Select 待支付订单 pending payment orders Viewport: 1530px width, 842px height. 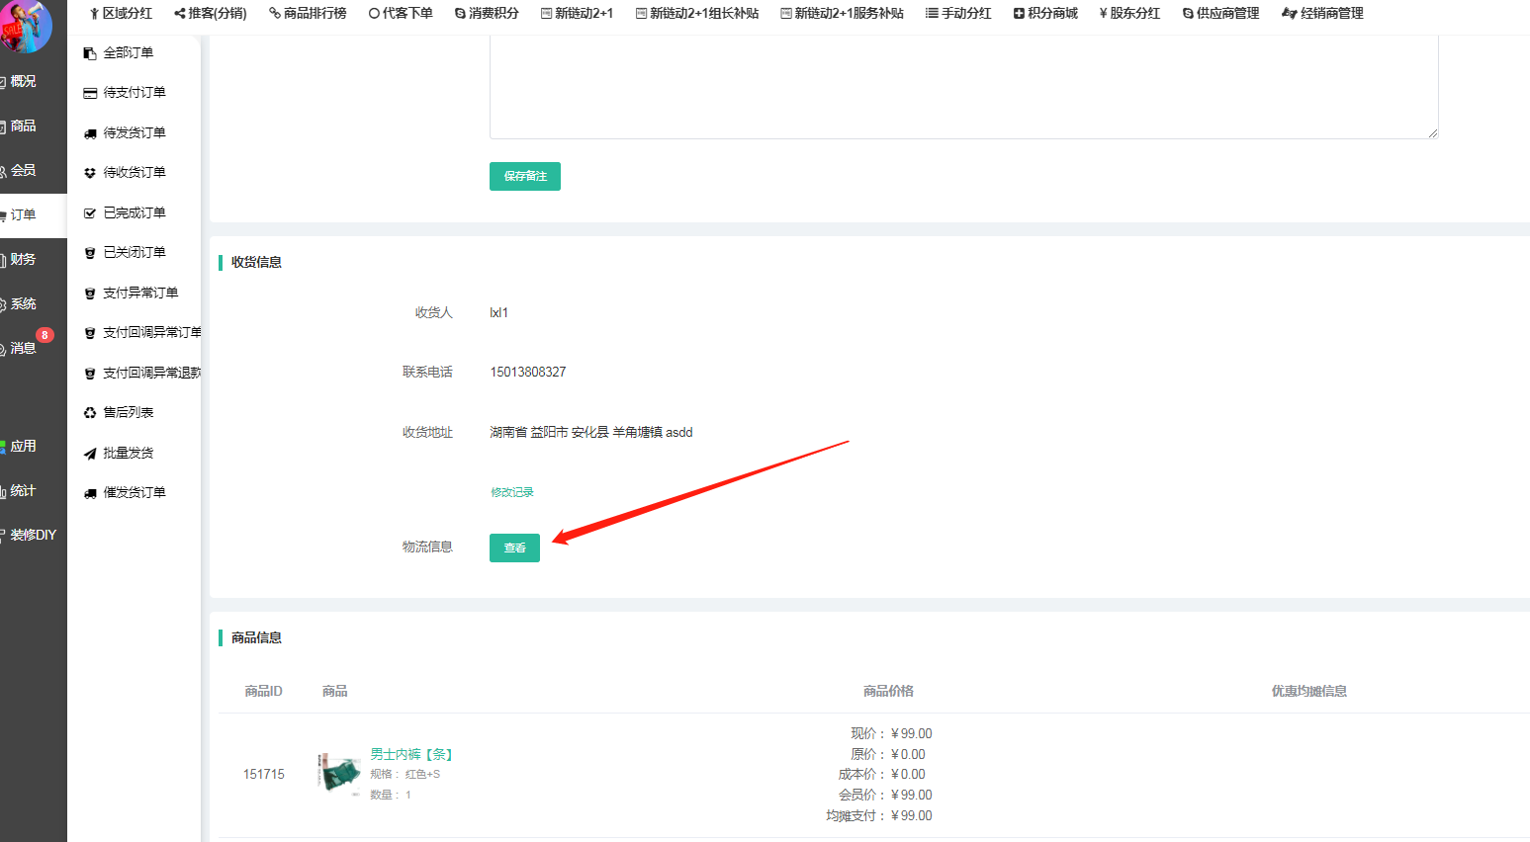click(x=134, y=92)
